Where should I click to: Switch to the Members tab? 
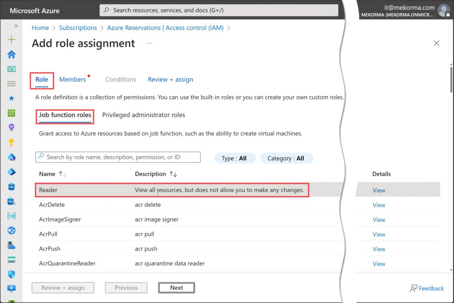click(x=73, y=79)
